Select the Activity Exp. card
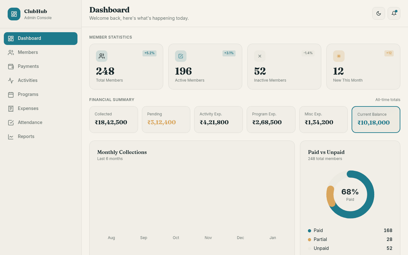This screenshot has height=255, width=408. point(218,120)
